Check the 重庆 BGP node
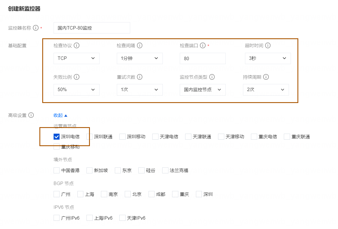This screenshot has width=338, height=229. (175, 194)
